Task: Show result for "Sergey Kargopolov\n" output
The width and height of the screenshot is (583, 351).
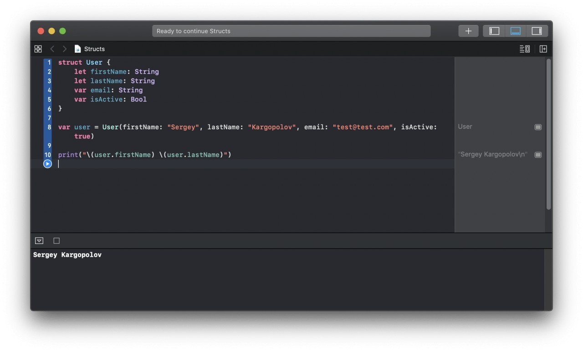Action: [538, 155]
